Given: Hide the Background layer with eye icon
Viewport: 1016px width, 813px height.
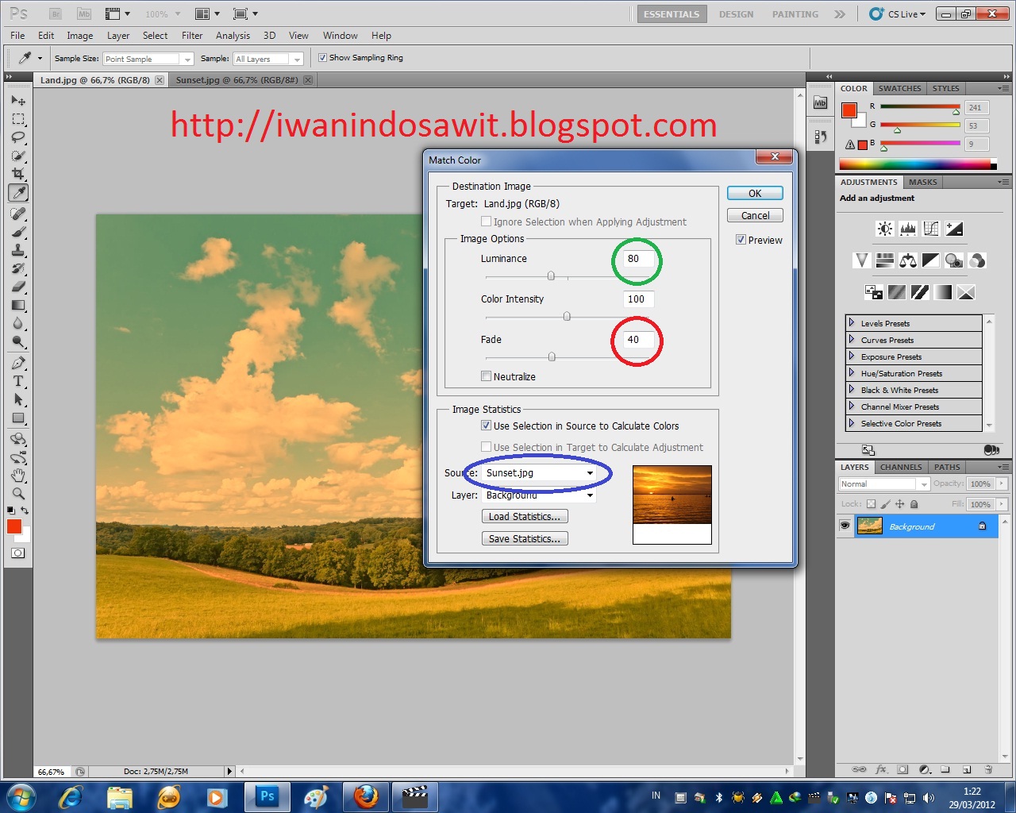Looking at the screenshot, I should click(x=845, y=526).
